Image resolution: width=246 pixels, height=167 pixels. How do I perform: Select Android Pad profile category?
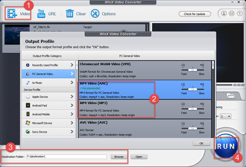(x=48, y=106)
